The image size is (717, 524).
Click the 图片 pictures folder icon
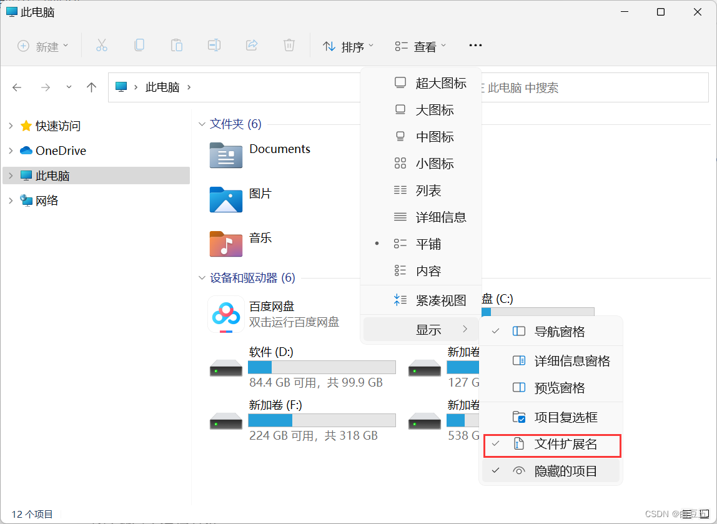click(226, 199)
